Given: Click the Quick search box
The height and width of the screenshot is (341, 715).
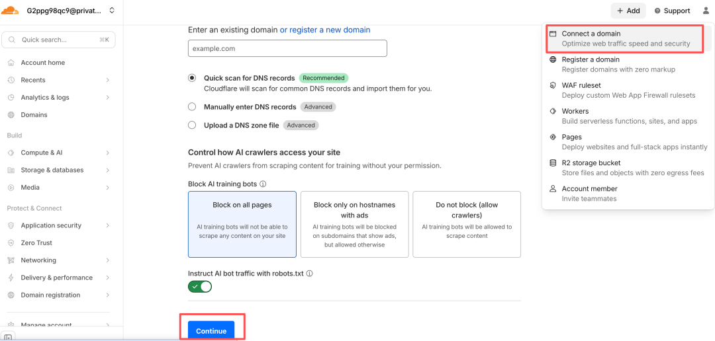Looking at the screenshot, I should pyautogui.click(x=58, y=40).
